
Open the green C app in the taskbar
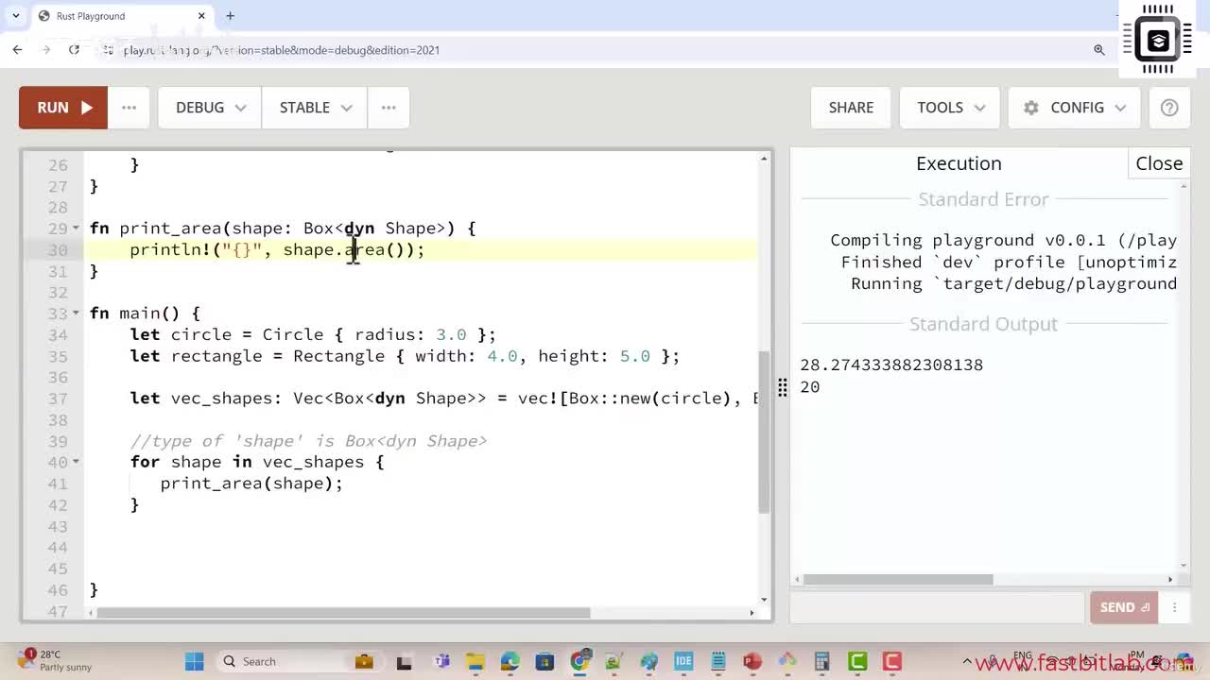[857, 661]
